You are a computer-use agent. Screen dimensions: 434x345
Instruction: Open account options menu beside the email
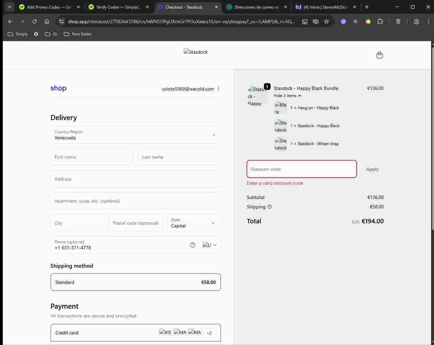218,89
